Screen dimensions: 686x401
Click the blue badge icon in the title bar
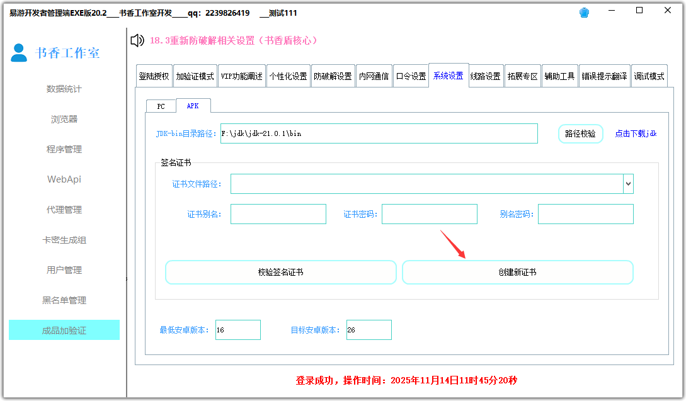coord(584,11)
